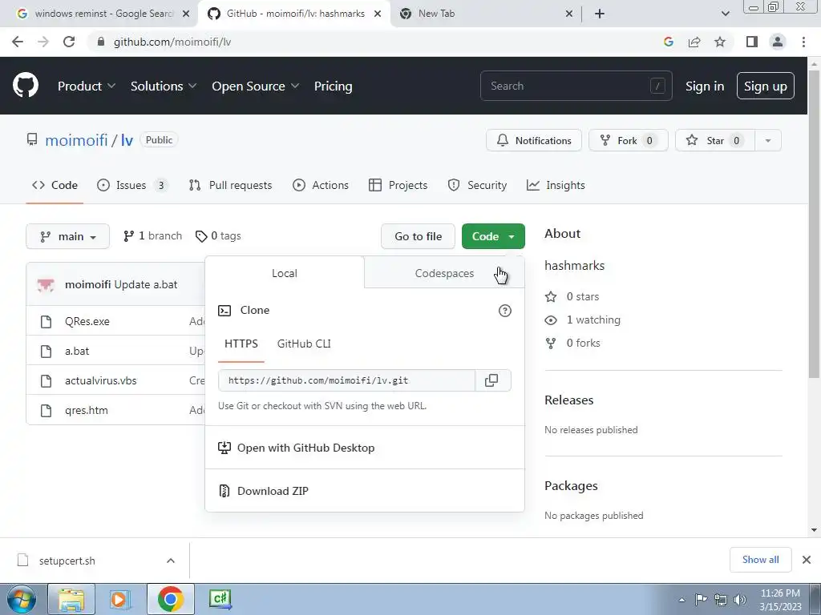This screenshot has height=615, width=821.
Task: Open the Security tab
Action: [477, 185]
